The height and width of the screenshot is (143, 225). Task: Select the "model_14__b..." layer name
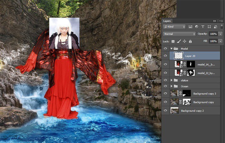[x=206, y=65]
